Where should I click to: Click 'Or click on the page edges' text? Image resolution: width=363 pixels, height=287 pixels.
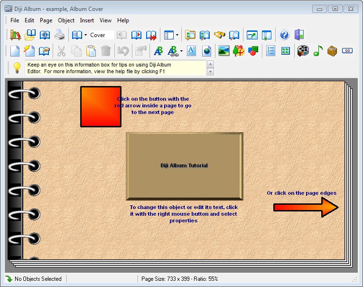[x=301, y=193]
